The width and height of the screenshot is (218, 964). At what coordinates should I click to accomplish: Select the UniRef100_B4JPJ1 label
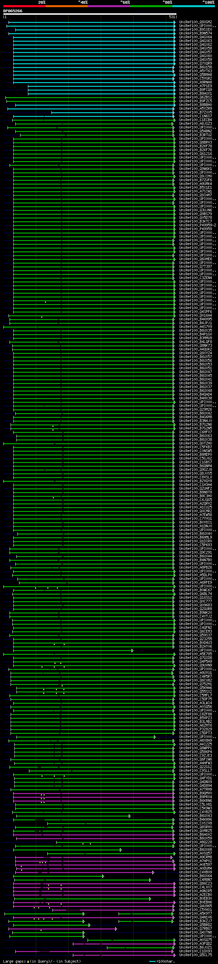[196, 323]
